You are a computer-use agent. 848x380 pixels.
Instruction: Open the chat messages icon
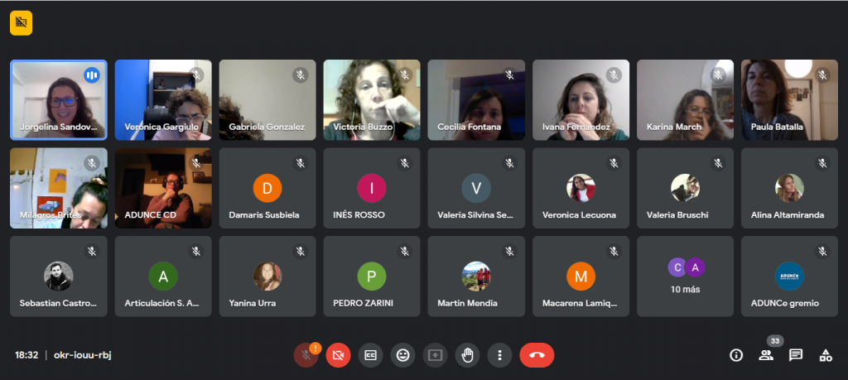click(796, 355)
